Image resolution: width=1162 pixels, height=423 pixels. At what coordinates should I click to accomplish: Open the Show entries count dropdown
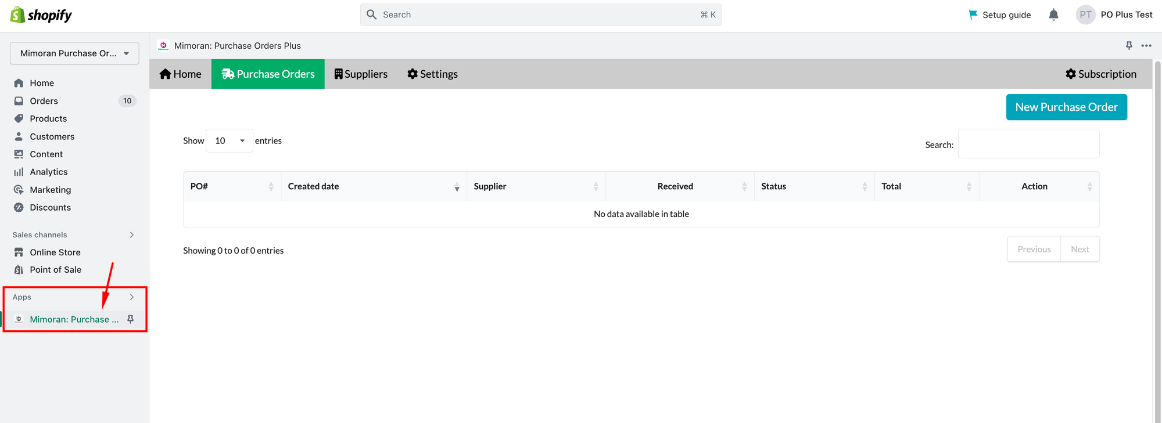[229, 140]
